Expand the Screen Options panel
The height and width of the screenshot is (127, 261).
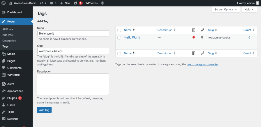click(x=226, y=10)
